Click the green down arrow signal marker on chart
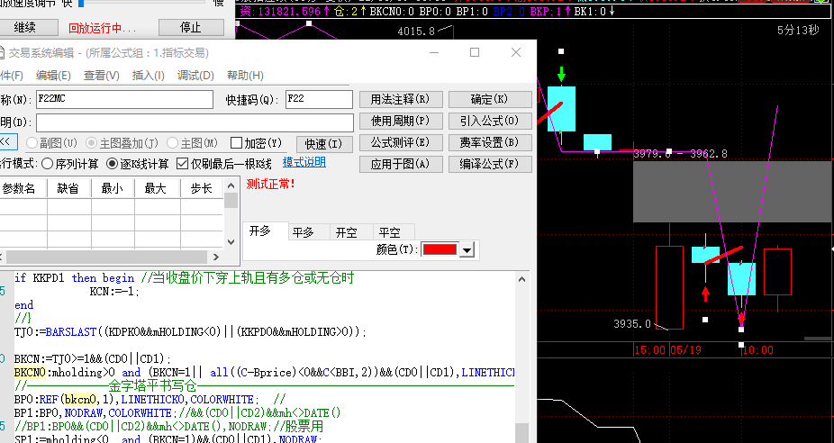 [x=561, y=75]
